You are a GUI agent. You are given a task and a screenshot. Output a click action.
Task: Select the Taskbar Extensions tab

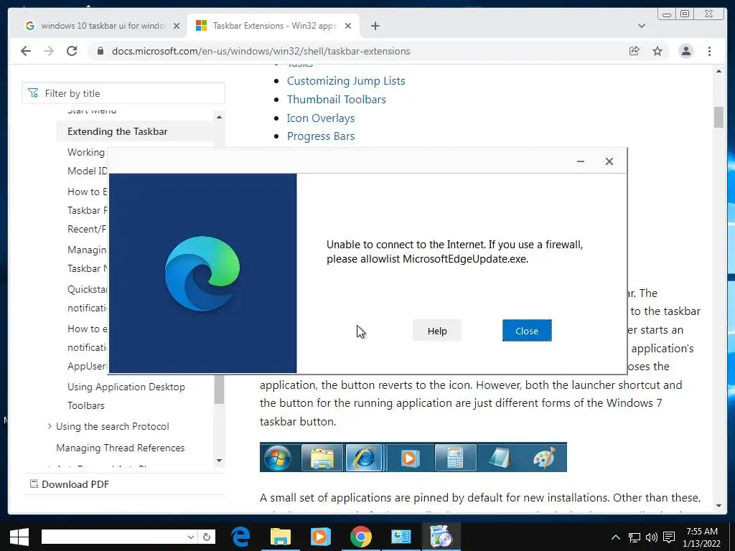[273, 26]
